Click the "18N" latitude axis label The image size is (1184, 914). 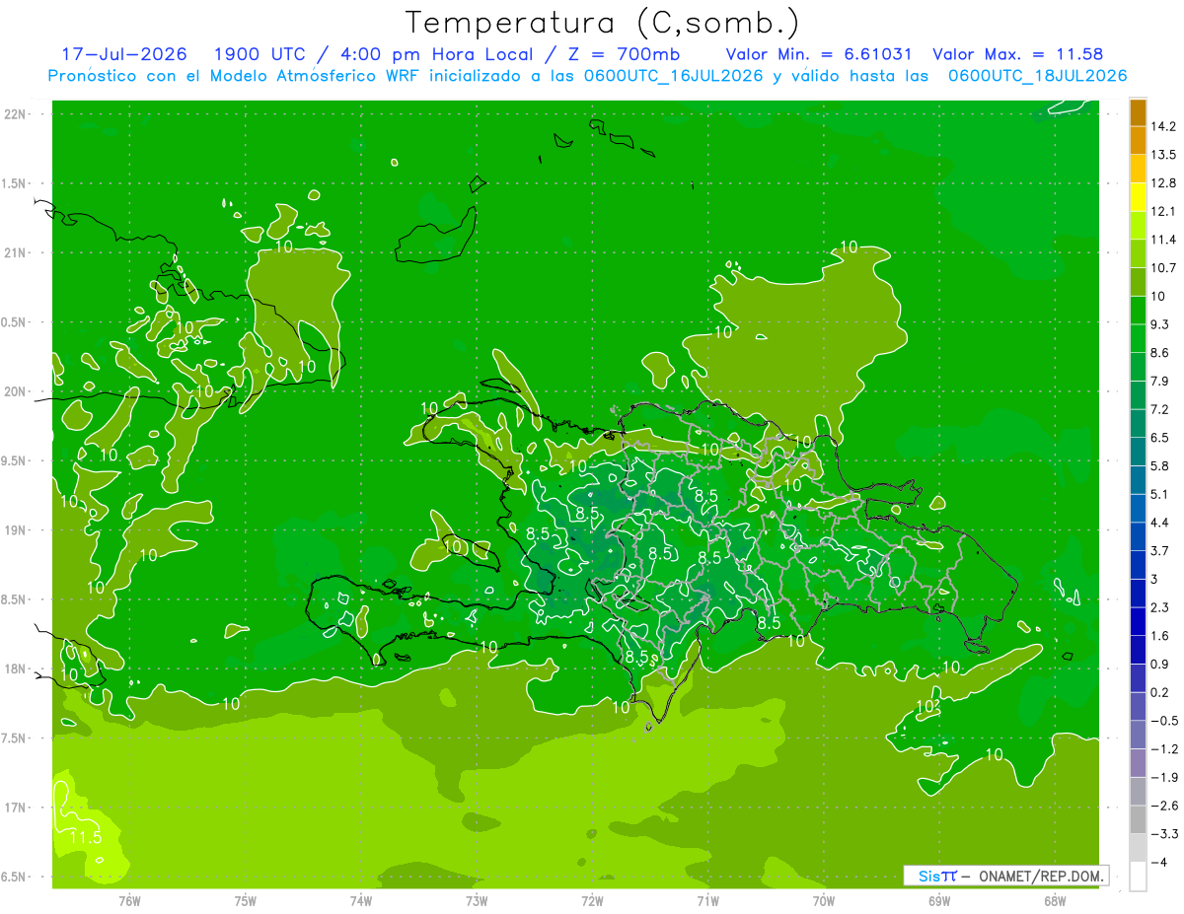pos(16,668)
